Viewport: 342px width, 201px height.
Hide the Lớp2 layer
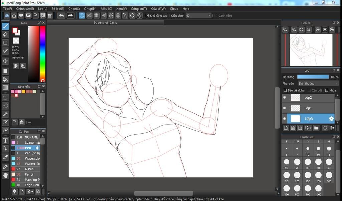pyautogui.click(x=285, y=98)
